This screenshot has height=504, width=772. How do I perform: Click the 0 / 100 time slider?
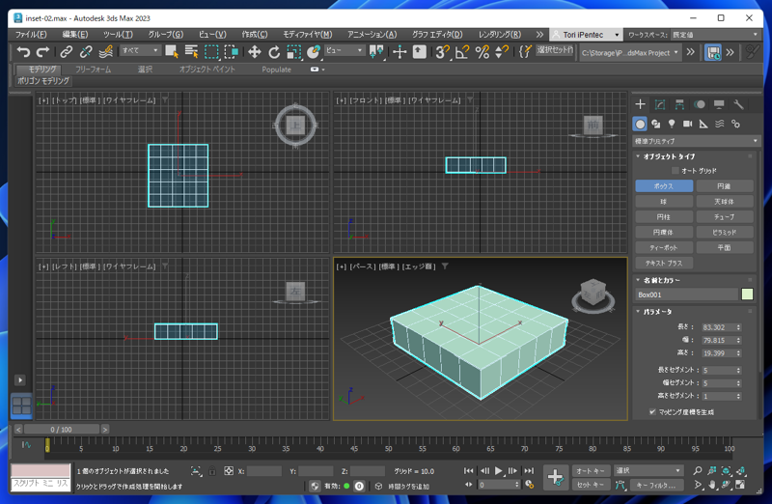tap(62, 430)
